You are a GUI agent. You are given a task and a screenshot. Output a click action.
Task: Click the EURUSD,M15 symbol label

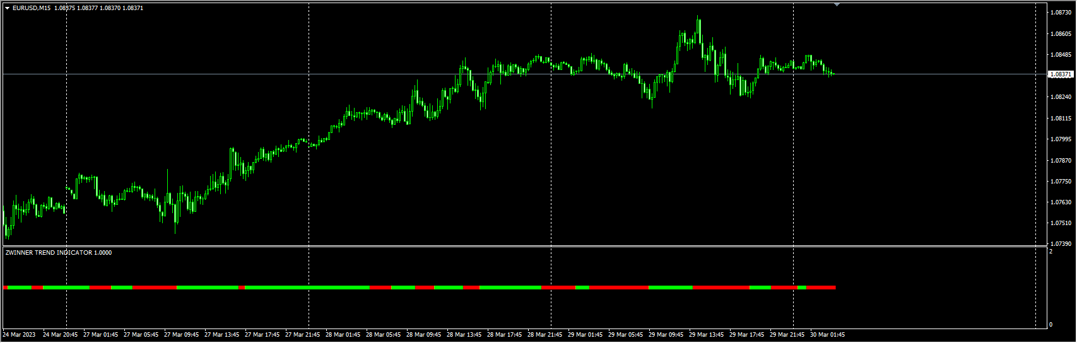click(x=32, y=8)
